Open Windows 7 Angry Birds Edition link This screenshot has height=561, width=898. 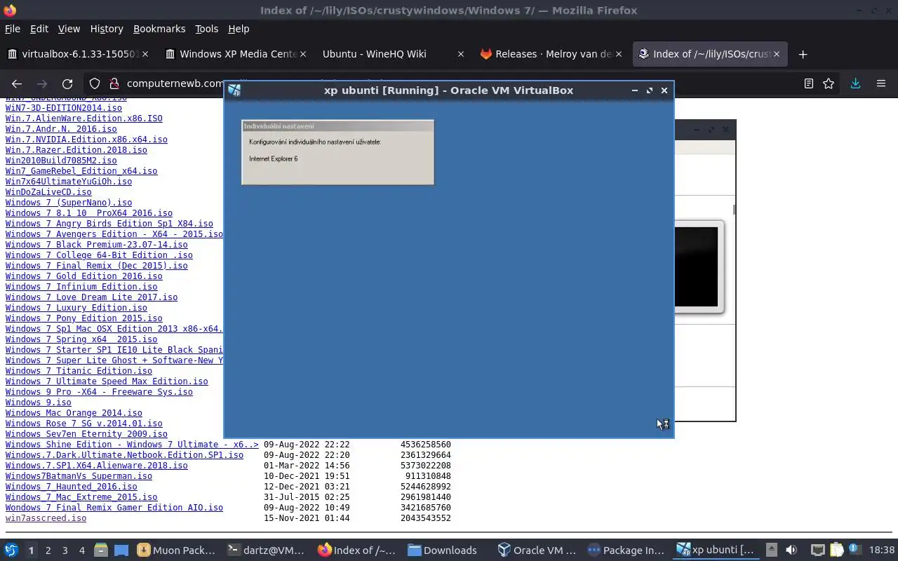109,224
